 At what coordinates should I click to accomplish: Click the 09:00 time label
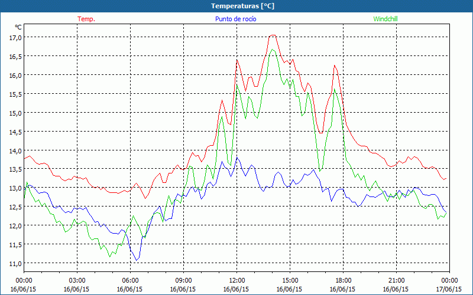coord(183,281)
